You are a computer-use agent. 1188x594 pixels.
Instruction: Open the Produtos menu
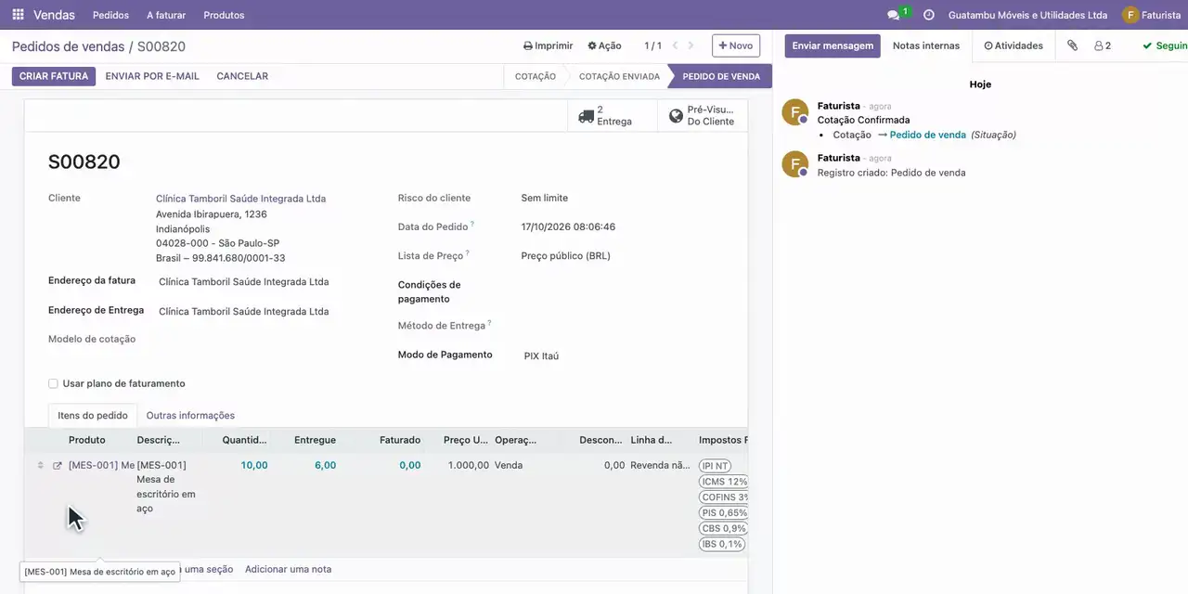click(x=224, y=15)
